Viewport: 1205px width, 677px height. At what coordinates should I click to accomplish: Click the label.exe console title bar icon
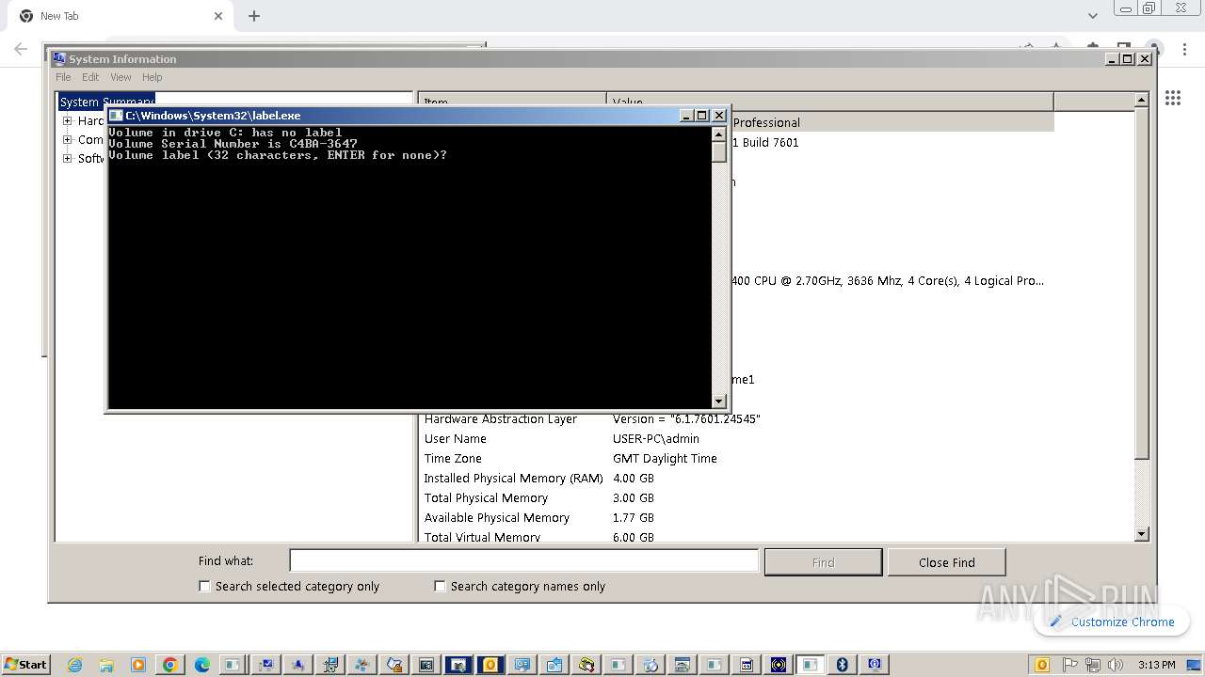[x=116, y=115]
